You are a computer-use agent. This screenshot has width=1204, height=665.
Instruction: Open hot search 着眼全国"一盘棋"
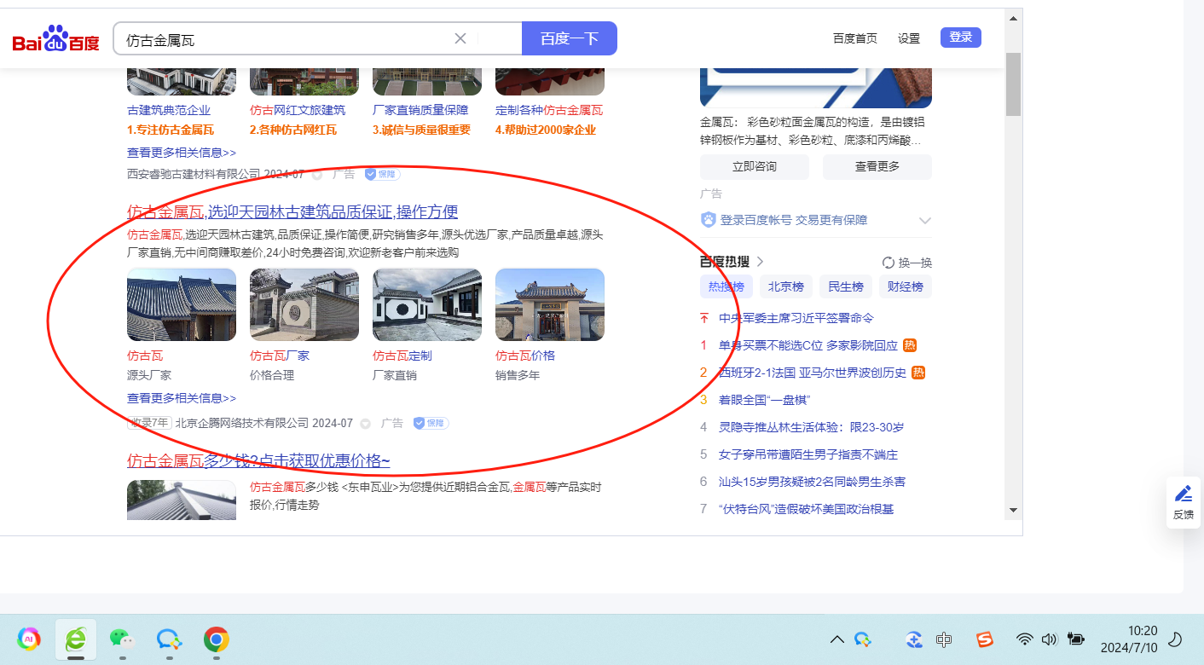click(764, 400)
